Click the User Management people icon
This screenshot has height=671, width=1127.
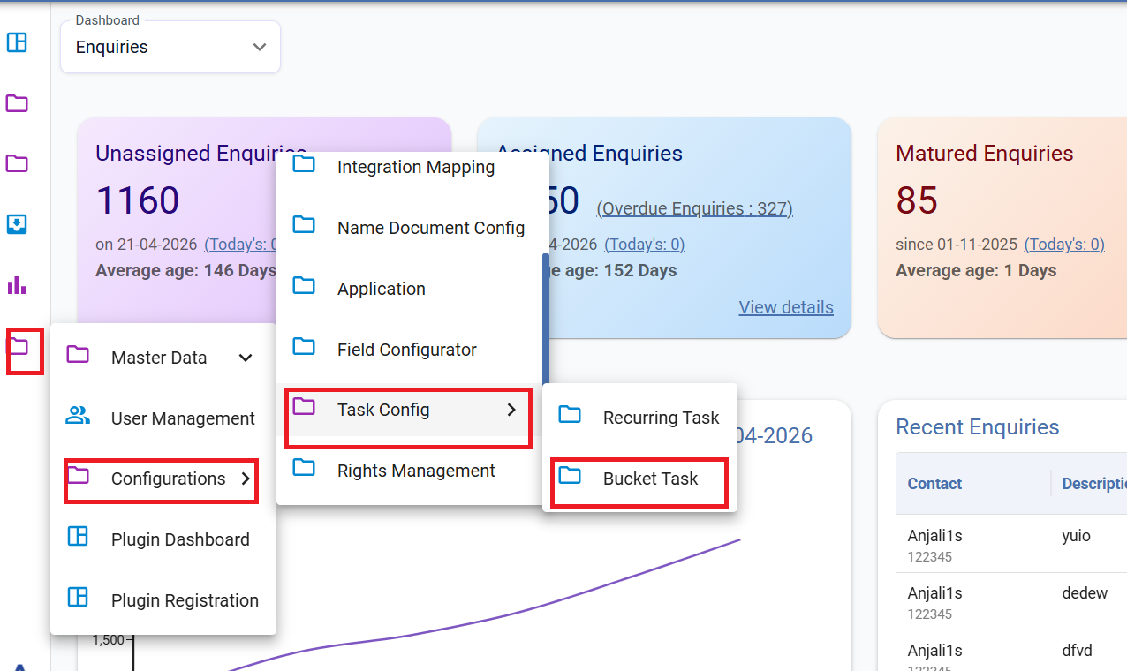(78, 416)
